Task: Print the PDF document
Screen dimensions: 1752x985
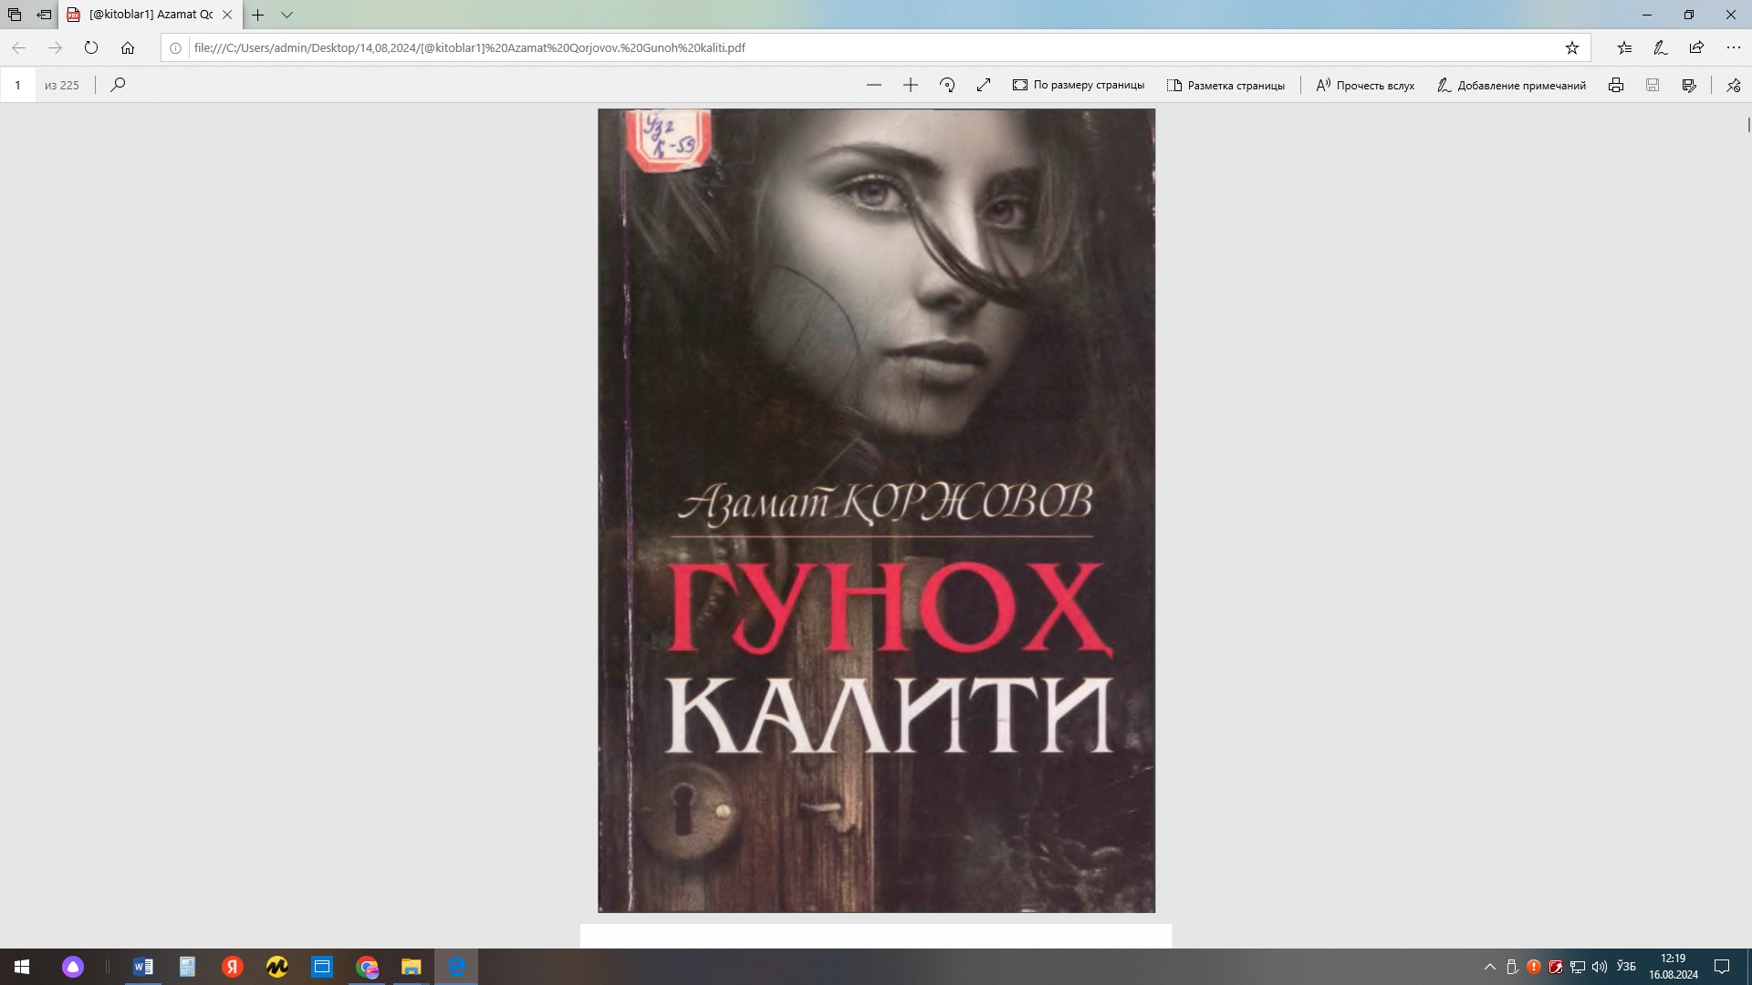Action: [x=1616, y=85]
